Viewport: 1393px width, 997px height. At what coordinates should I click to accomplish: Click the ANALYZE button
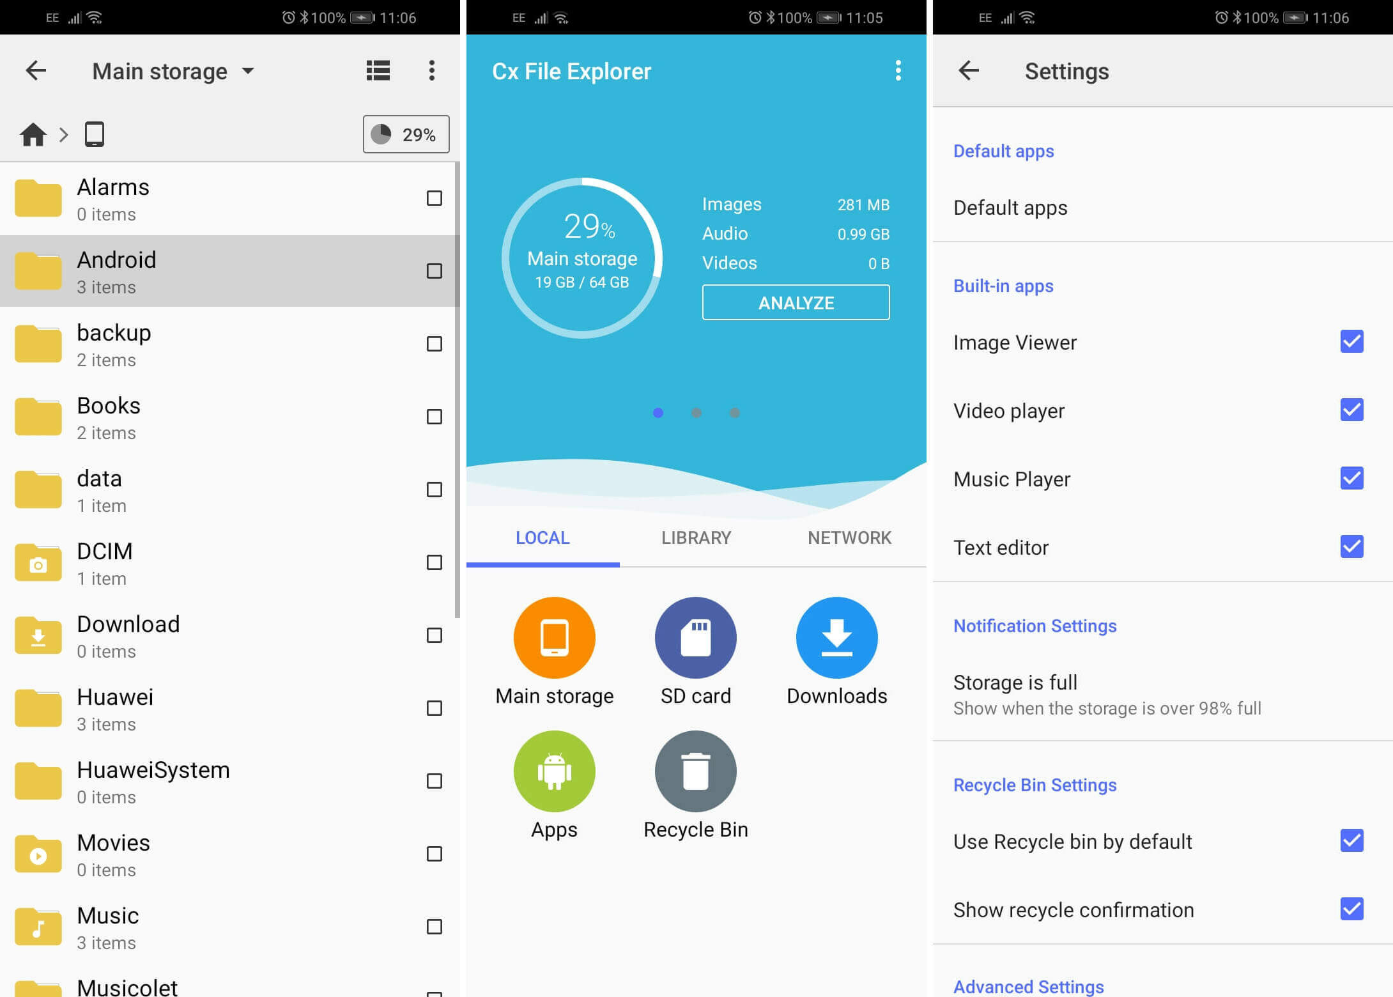[x=796, y=303]
